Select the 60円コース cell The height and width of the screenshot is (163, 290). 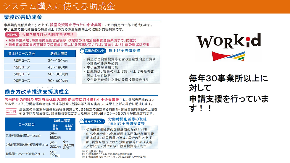[x=22, y=74]
